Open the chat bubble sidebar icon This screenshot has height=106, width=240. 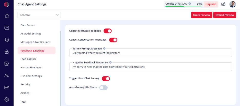pyautogui.click(x=7, y=28)
